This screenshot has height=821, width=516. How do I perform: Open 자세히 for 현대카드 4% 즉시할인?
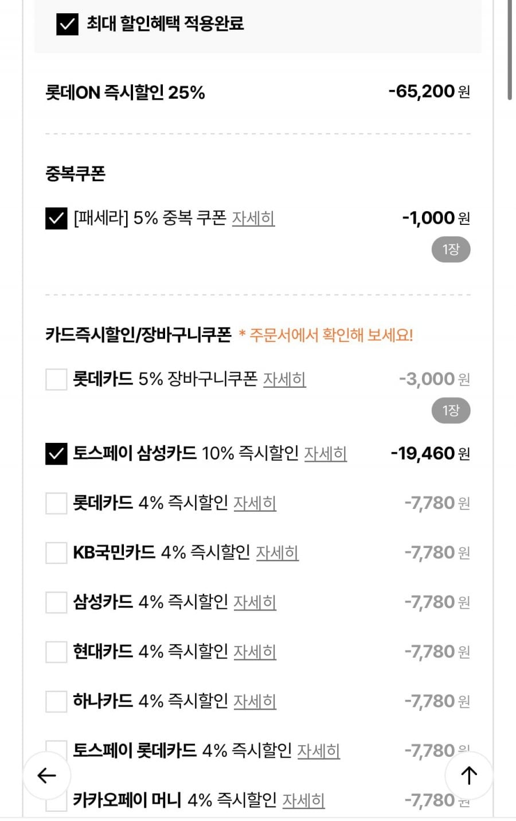255,652
